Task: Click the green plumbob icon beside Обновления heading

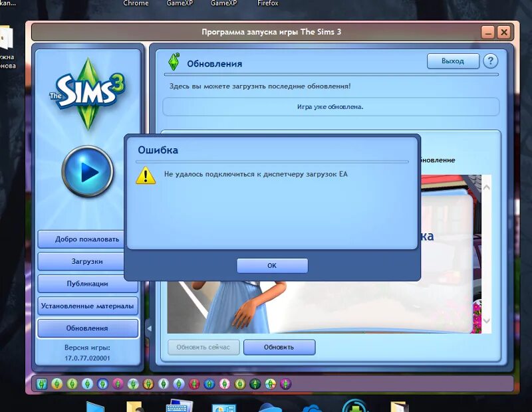Action: [x=174, y=62]
